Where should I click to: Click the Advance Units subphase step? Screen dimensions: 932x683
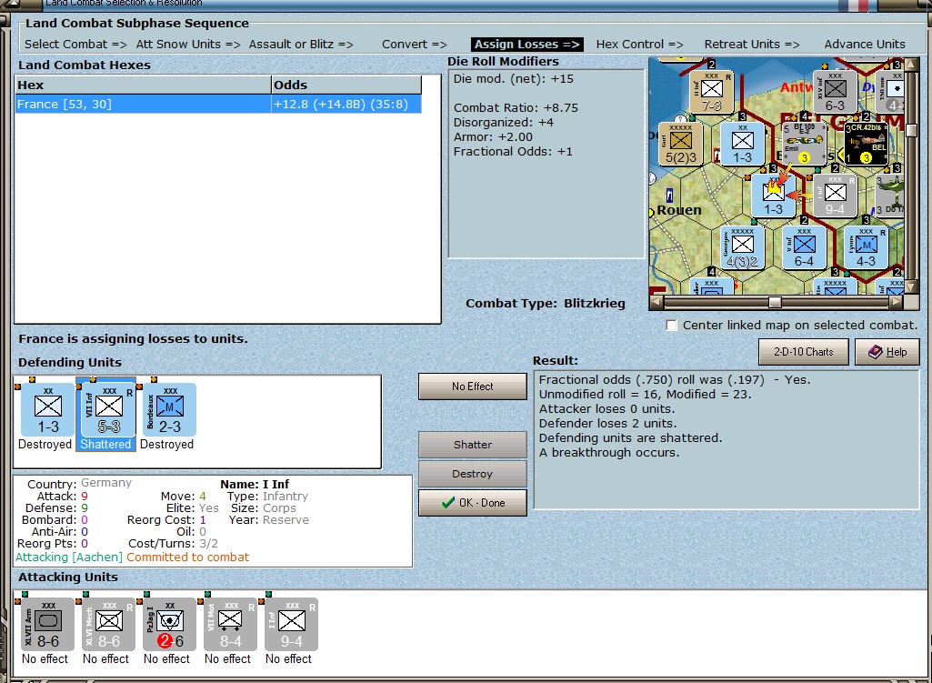coord(864,44)
